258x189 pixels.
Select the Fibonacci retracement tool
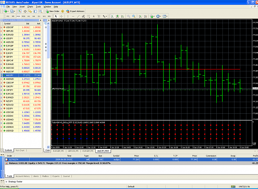tap(88, 16)
